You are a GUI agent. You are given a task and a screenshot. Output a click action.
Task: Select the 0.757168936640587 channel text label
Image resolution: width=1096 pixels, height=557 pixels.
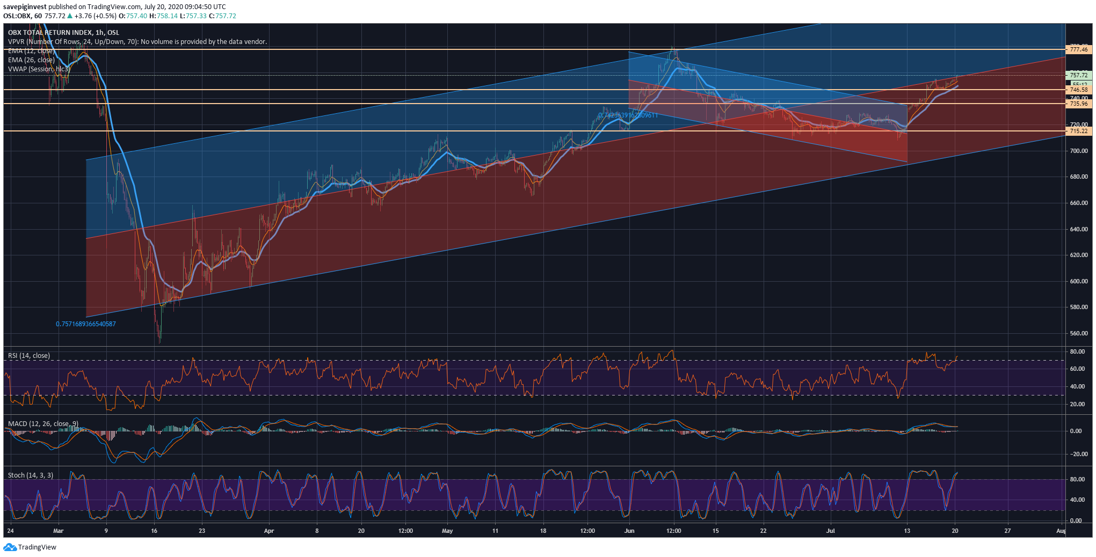(x=86, y=324)
